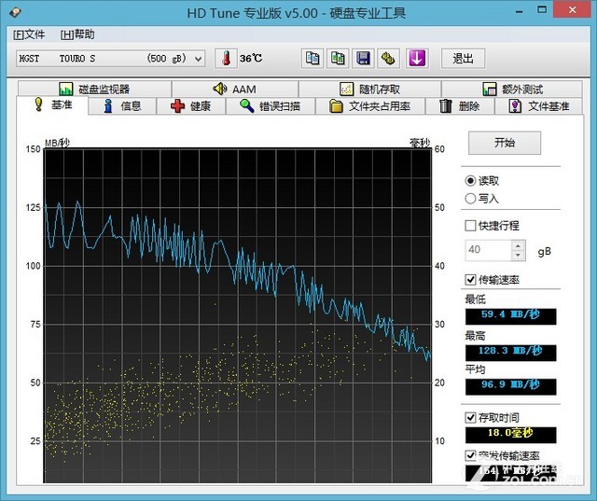Select 写入 write radio button

[x=470, y=199]
